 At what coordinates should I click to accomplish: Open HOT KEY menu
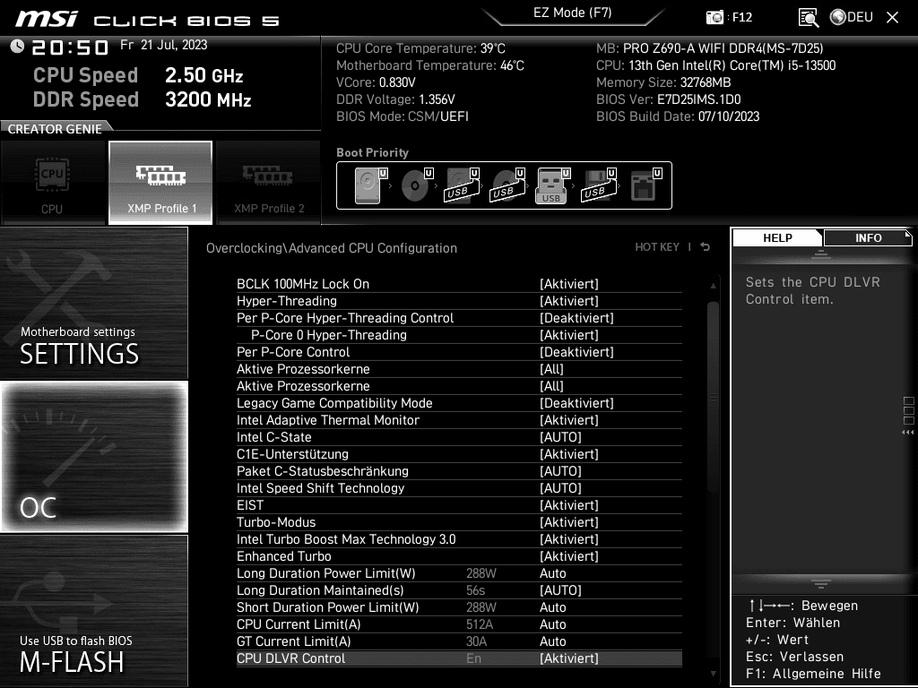coord(657,247)
